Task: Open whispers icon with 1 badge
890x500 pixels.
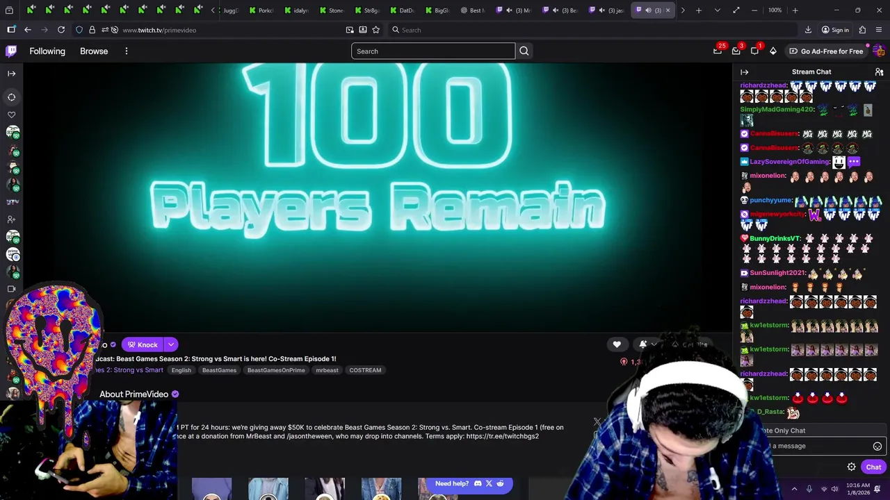Action: tap(754, 51)
